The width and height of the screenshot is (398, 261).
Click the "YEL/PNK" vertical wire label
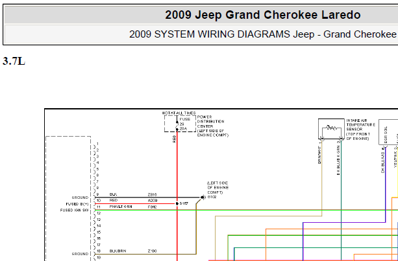(395, 160)
